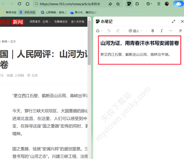Image resolution: width=184 pixels, height=159 pixels.
Task: Click the 网易首页 link
Action: tap(35, 22)
